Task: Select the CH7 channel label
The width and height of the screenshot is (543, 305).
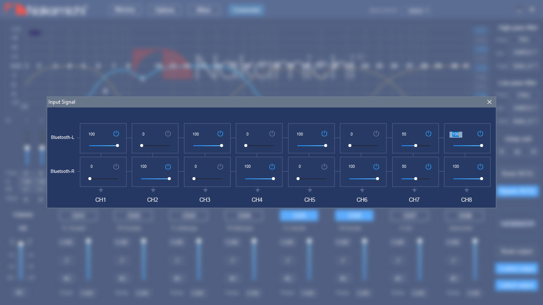Action: point(414,200)
